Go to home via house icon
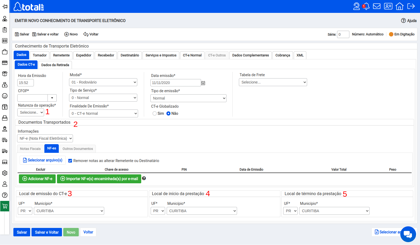This screenshot has width=420, height=245. click(400, 6)
